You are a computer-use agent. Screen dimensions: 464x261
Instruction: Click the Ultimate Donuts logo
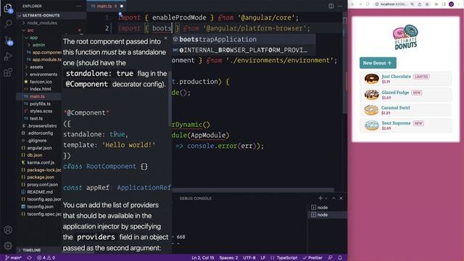pyautogui.click(x=405, y=37)
